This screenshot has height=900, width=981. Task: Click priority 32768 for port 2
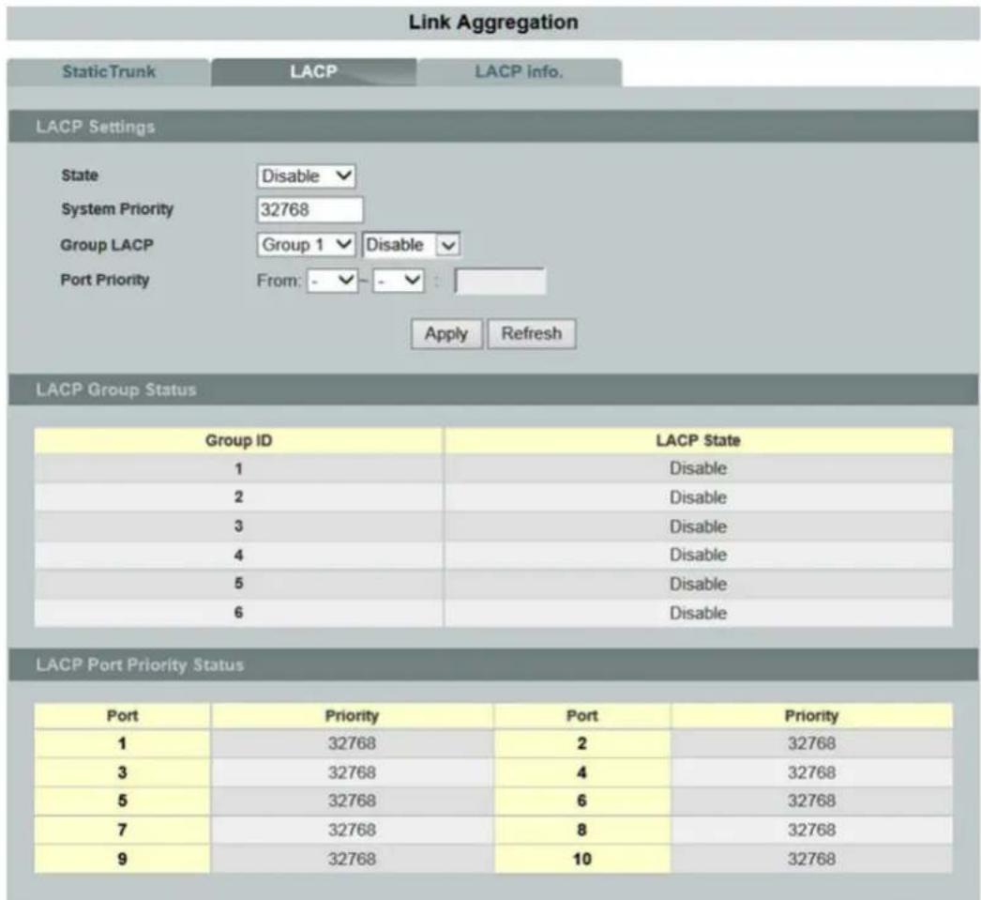(811, 743)
